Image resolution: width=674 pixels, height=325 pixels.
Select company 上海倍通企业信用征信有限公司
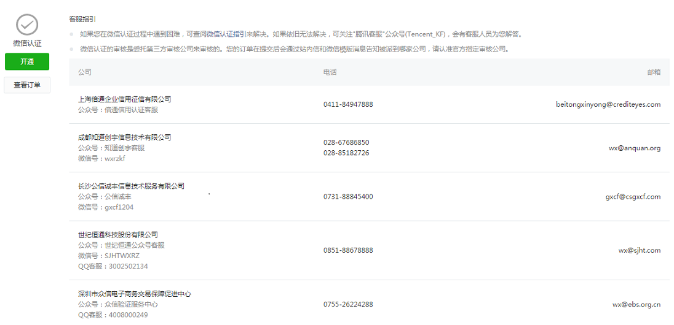(124, 99)
